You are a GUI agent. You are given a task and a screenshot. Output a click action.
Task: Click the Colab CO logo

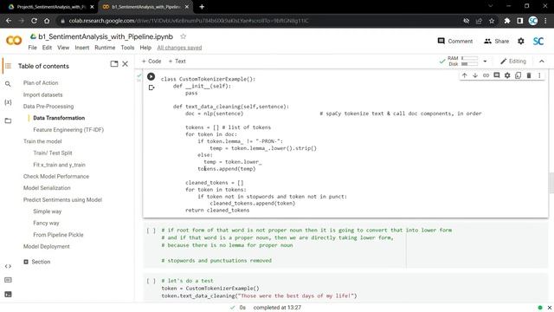pyautogui.click(x=14, y=41)
